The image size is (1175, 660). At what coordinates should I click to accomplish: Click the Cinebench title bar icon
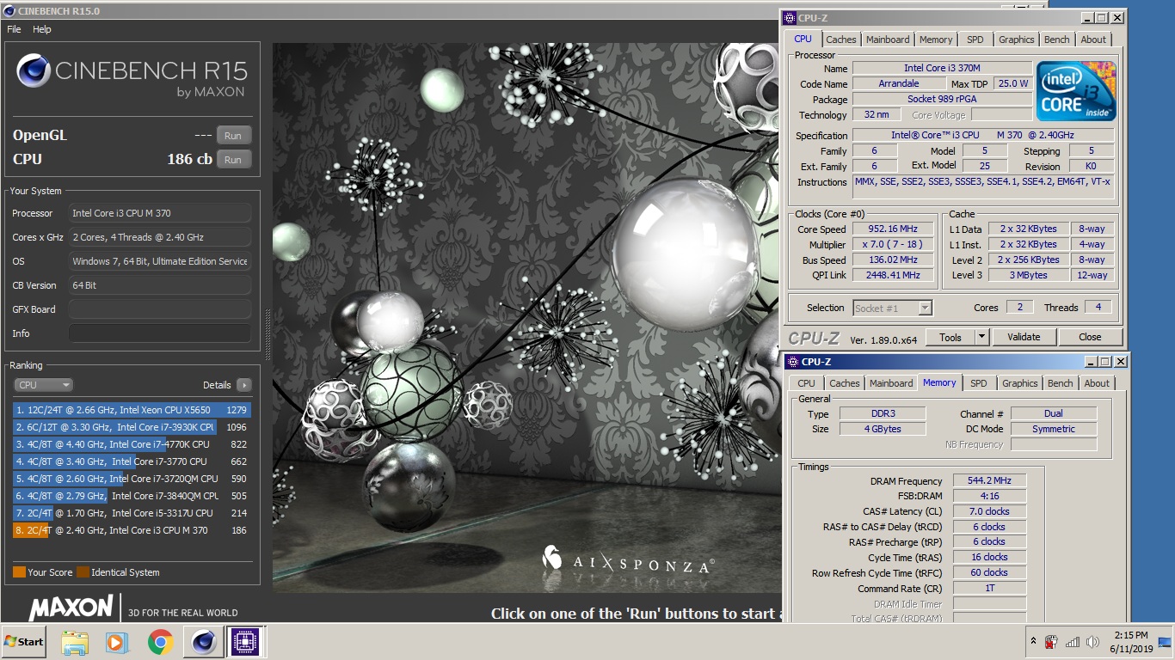[x=9, y=10]
